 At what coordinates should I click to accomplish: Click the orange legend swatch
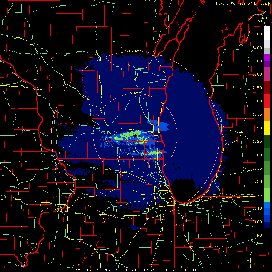[x=267, y=115]
